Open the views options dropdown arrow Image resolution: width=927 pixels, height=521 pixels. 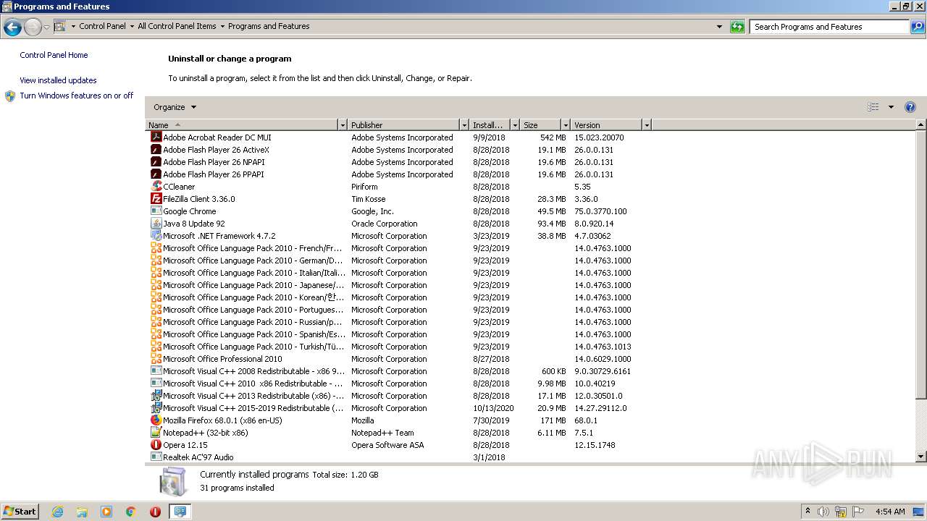coord(891,107)
